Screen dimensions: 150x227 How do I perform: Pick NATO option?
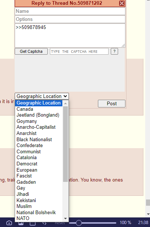(39, 218)
